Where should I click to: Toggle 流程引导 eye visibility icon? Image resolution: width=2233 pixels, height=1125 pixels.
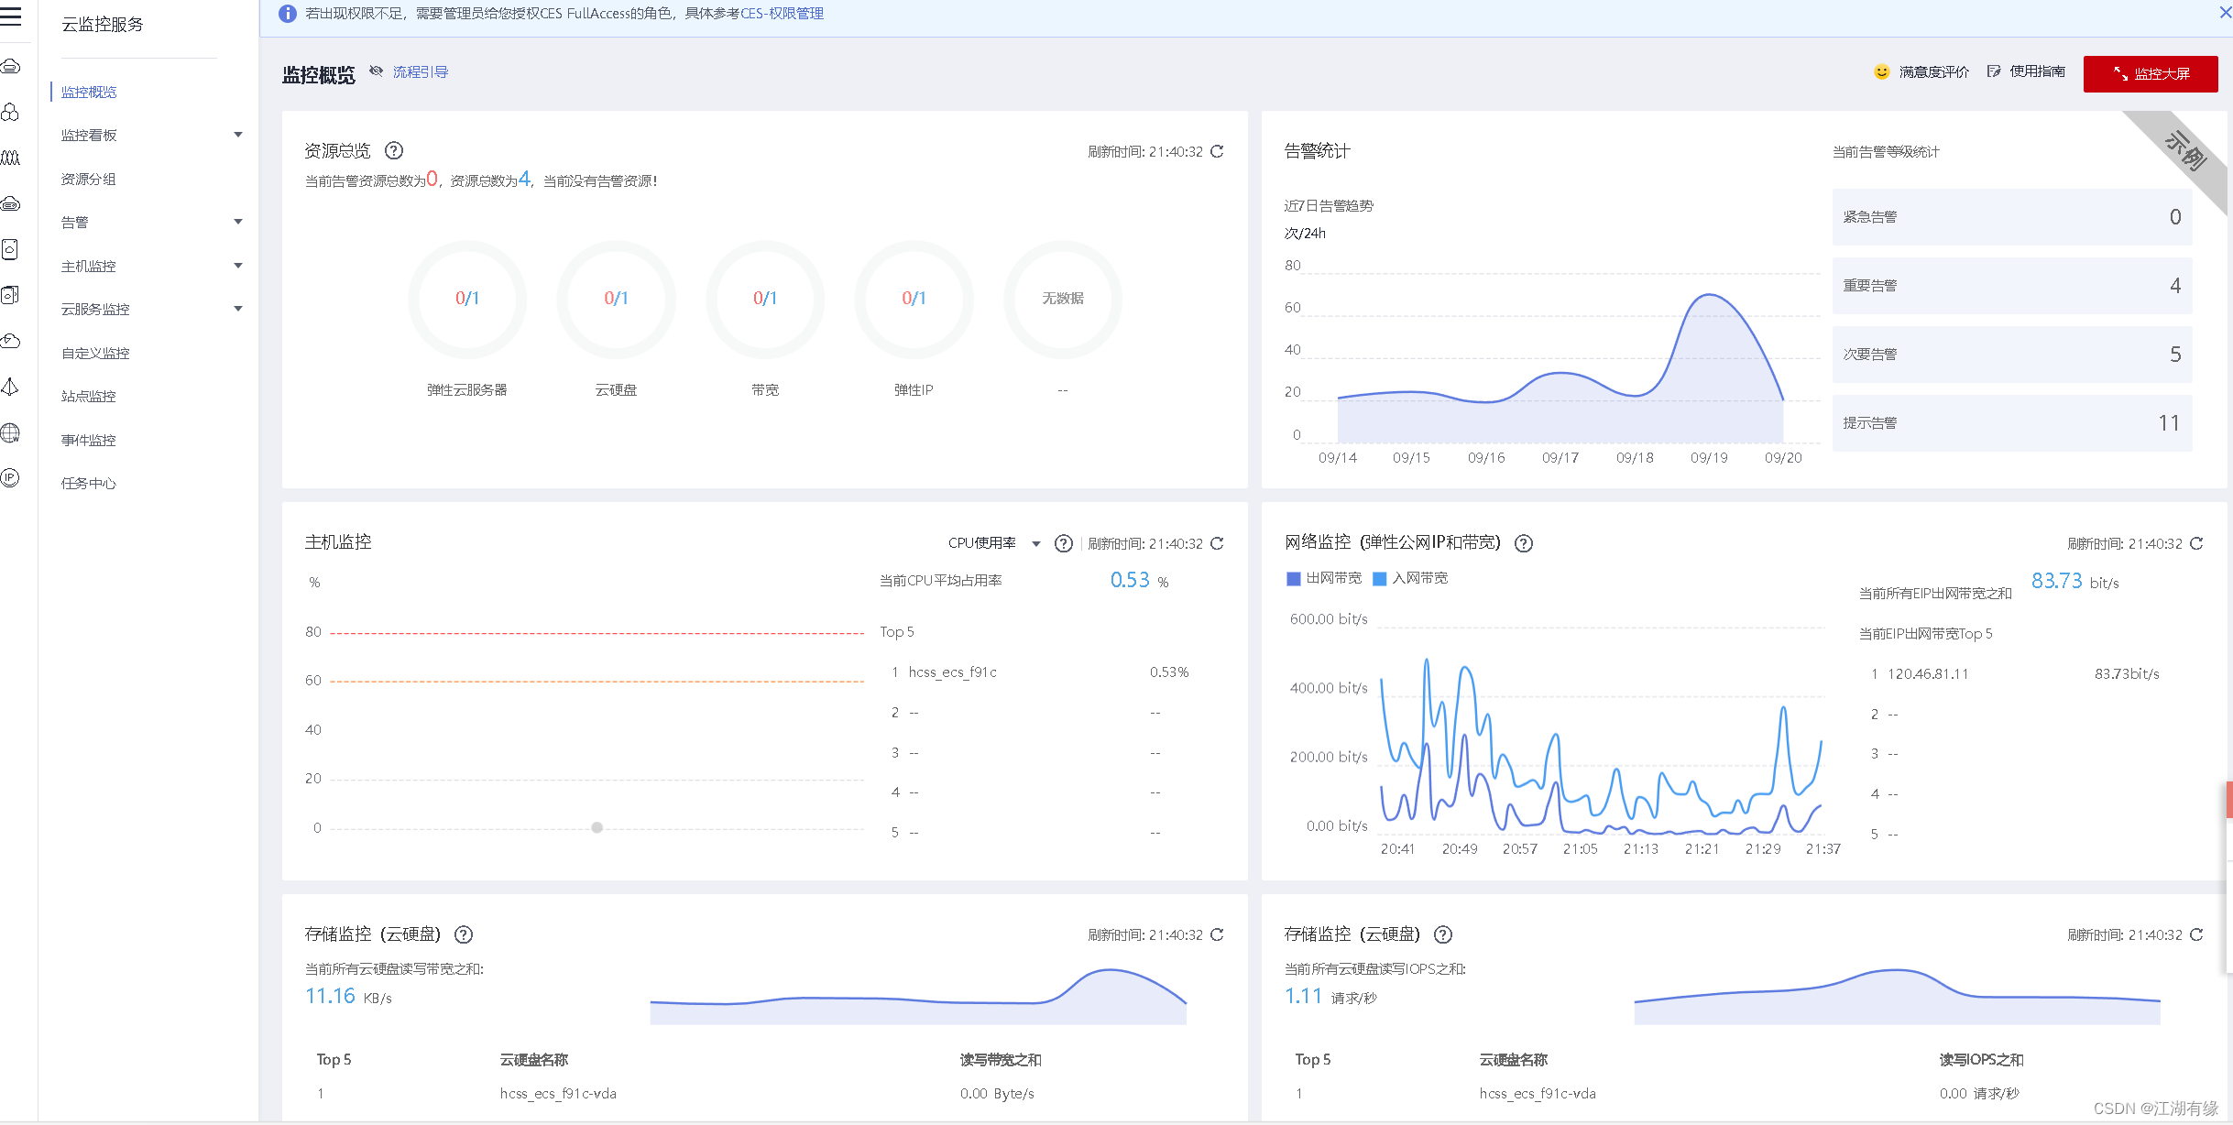377,71
